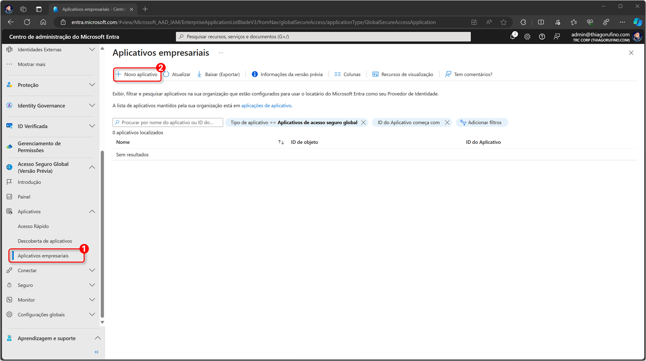646x361 pixels.
Task: Reload page with browser refresh icon
Action: (27, 22)
